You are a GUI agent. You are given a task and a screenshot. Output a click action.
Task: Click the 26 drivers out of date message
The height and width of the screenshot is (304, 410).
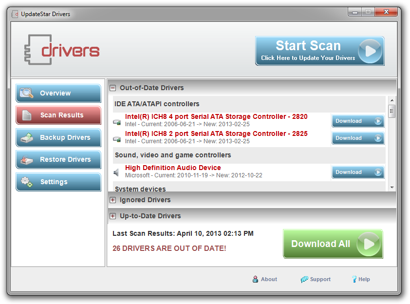pos(169,248)
